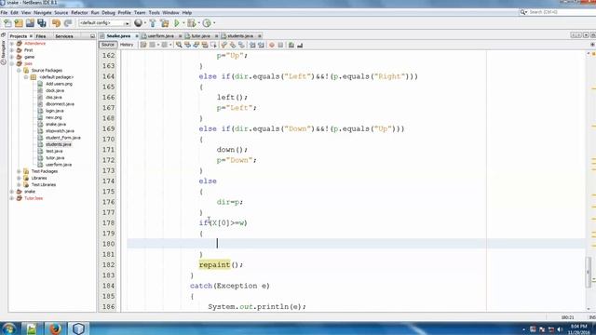
Task: Select student_Form.java in project tree
Action: (62, 138)
